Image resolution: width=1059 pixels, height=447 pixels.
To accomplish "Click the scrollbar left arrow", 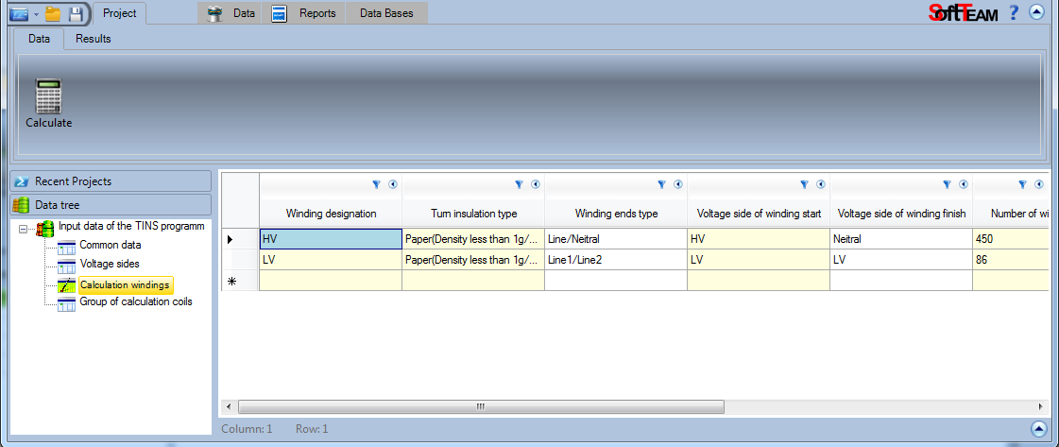I will pos(229,406).
